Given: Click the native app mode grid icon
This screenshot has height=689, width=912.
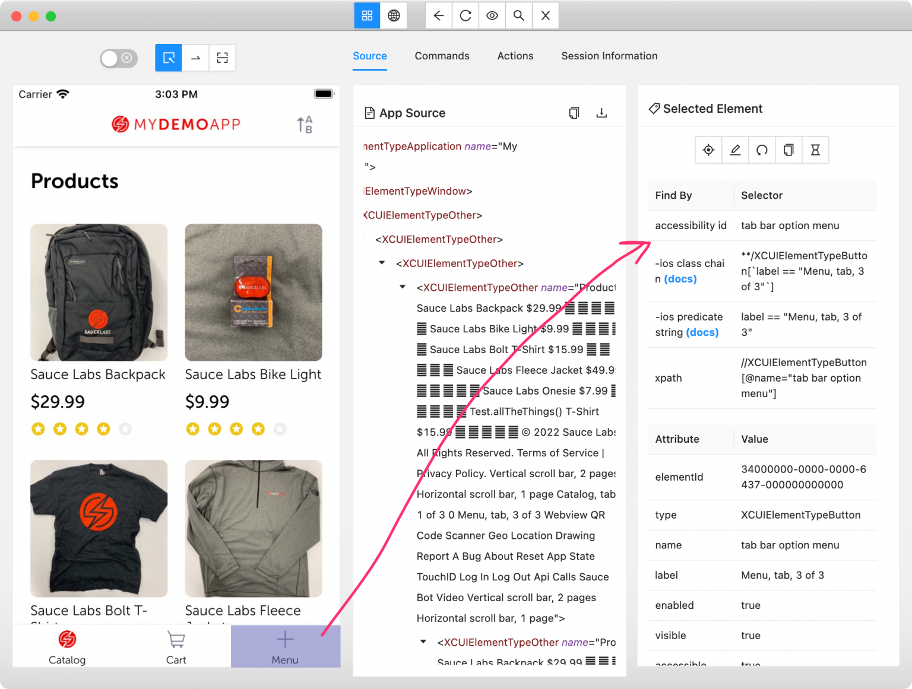Looking at the screenshot, I should [x=367, y=16].
